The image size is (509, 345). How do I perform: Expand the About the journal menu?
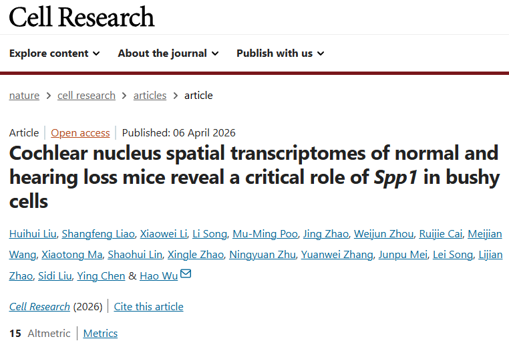[168, 53]
